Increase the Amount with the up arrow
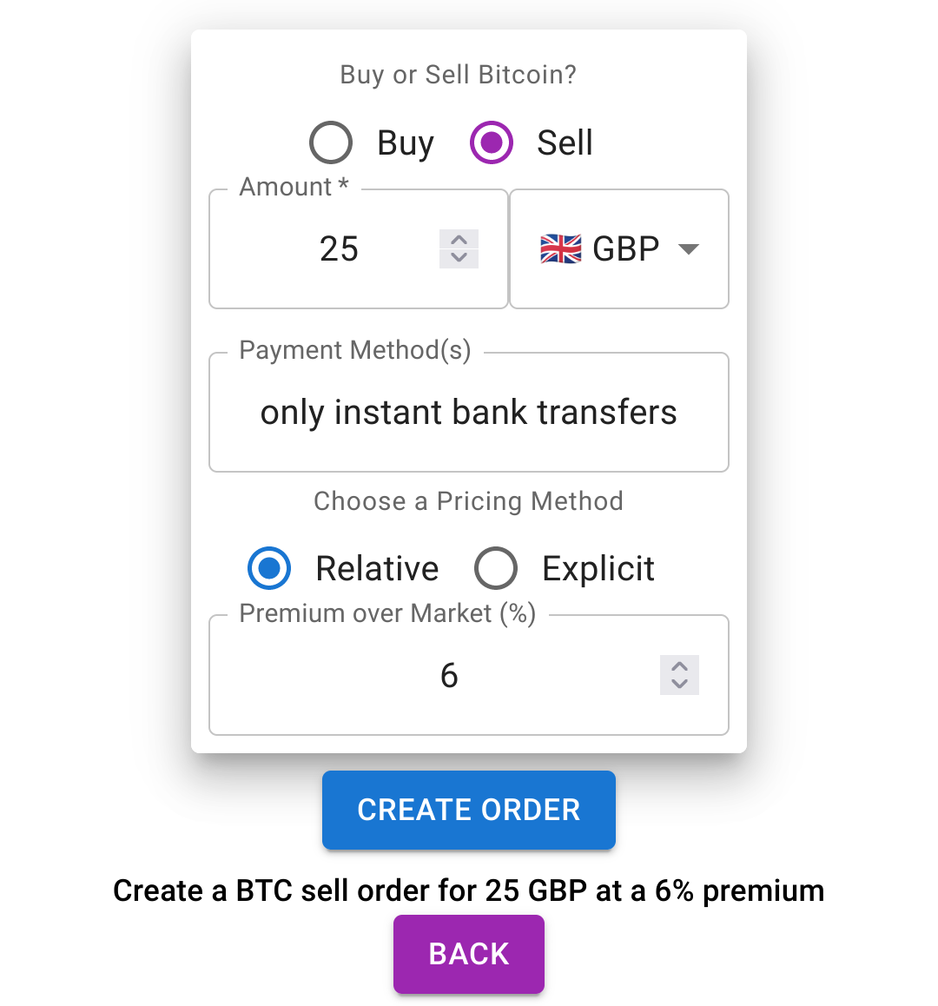The height and width of the screenshot is (1006, 938). click(459, 240)
